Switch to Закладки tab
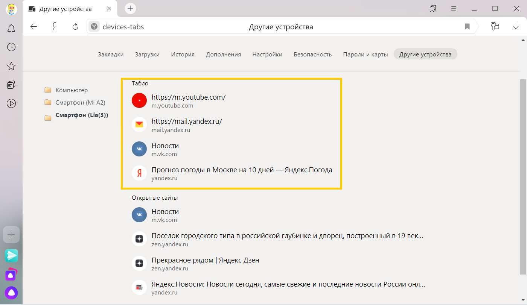527x305 pixels. click(x=111, y=55)
